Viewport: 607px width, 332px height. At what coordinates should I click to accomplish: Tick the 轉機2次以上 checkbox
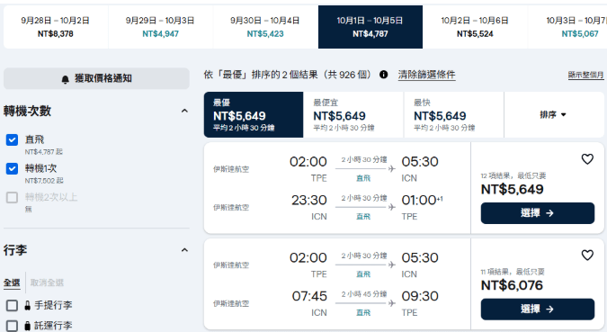pyautogui.click(x=12, y=197)
